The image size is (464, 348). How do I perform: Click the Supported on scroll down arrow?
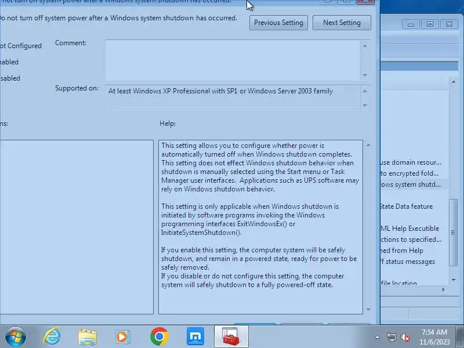[x=365, y=106]
